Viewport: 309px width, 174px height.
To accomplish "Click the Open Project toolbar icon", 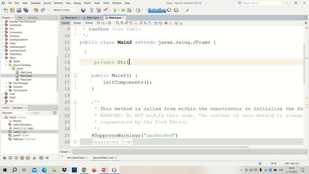I will [x=19, y=10].
